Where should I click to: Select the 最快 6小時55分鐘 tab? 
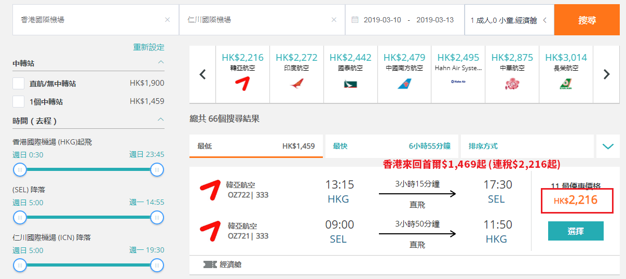point(391,147)
